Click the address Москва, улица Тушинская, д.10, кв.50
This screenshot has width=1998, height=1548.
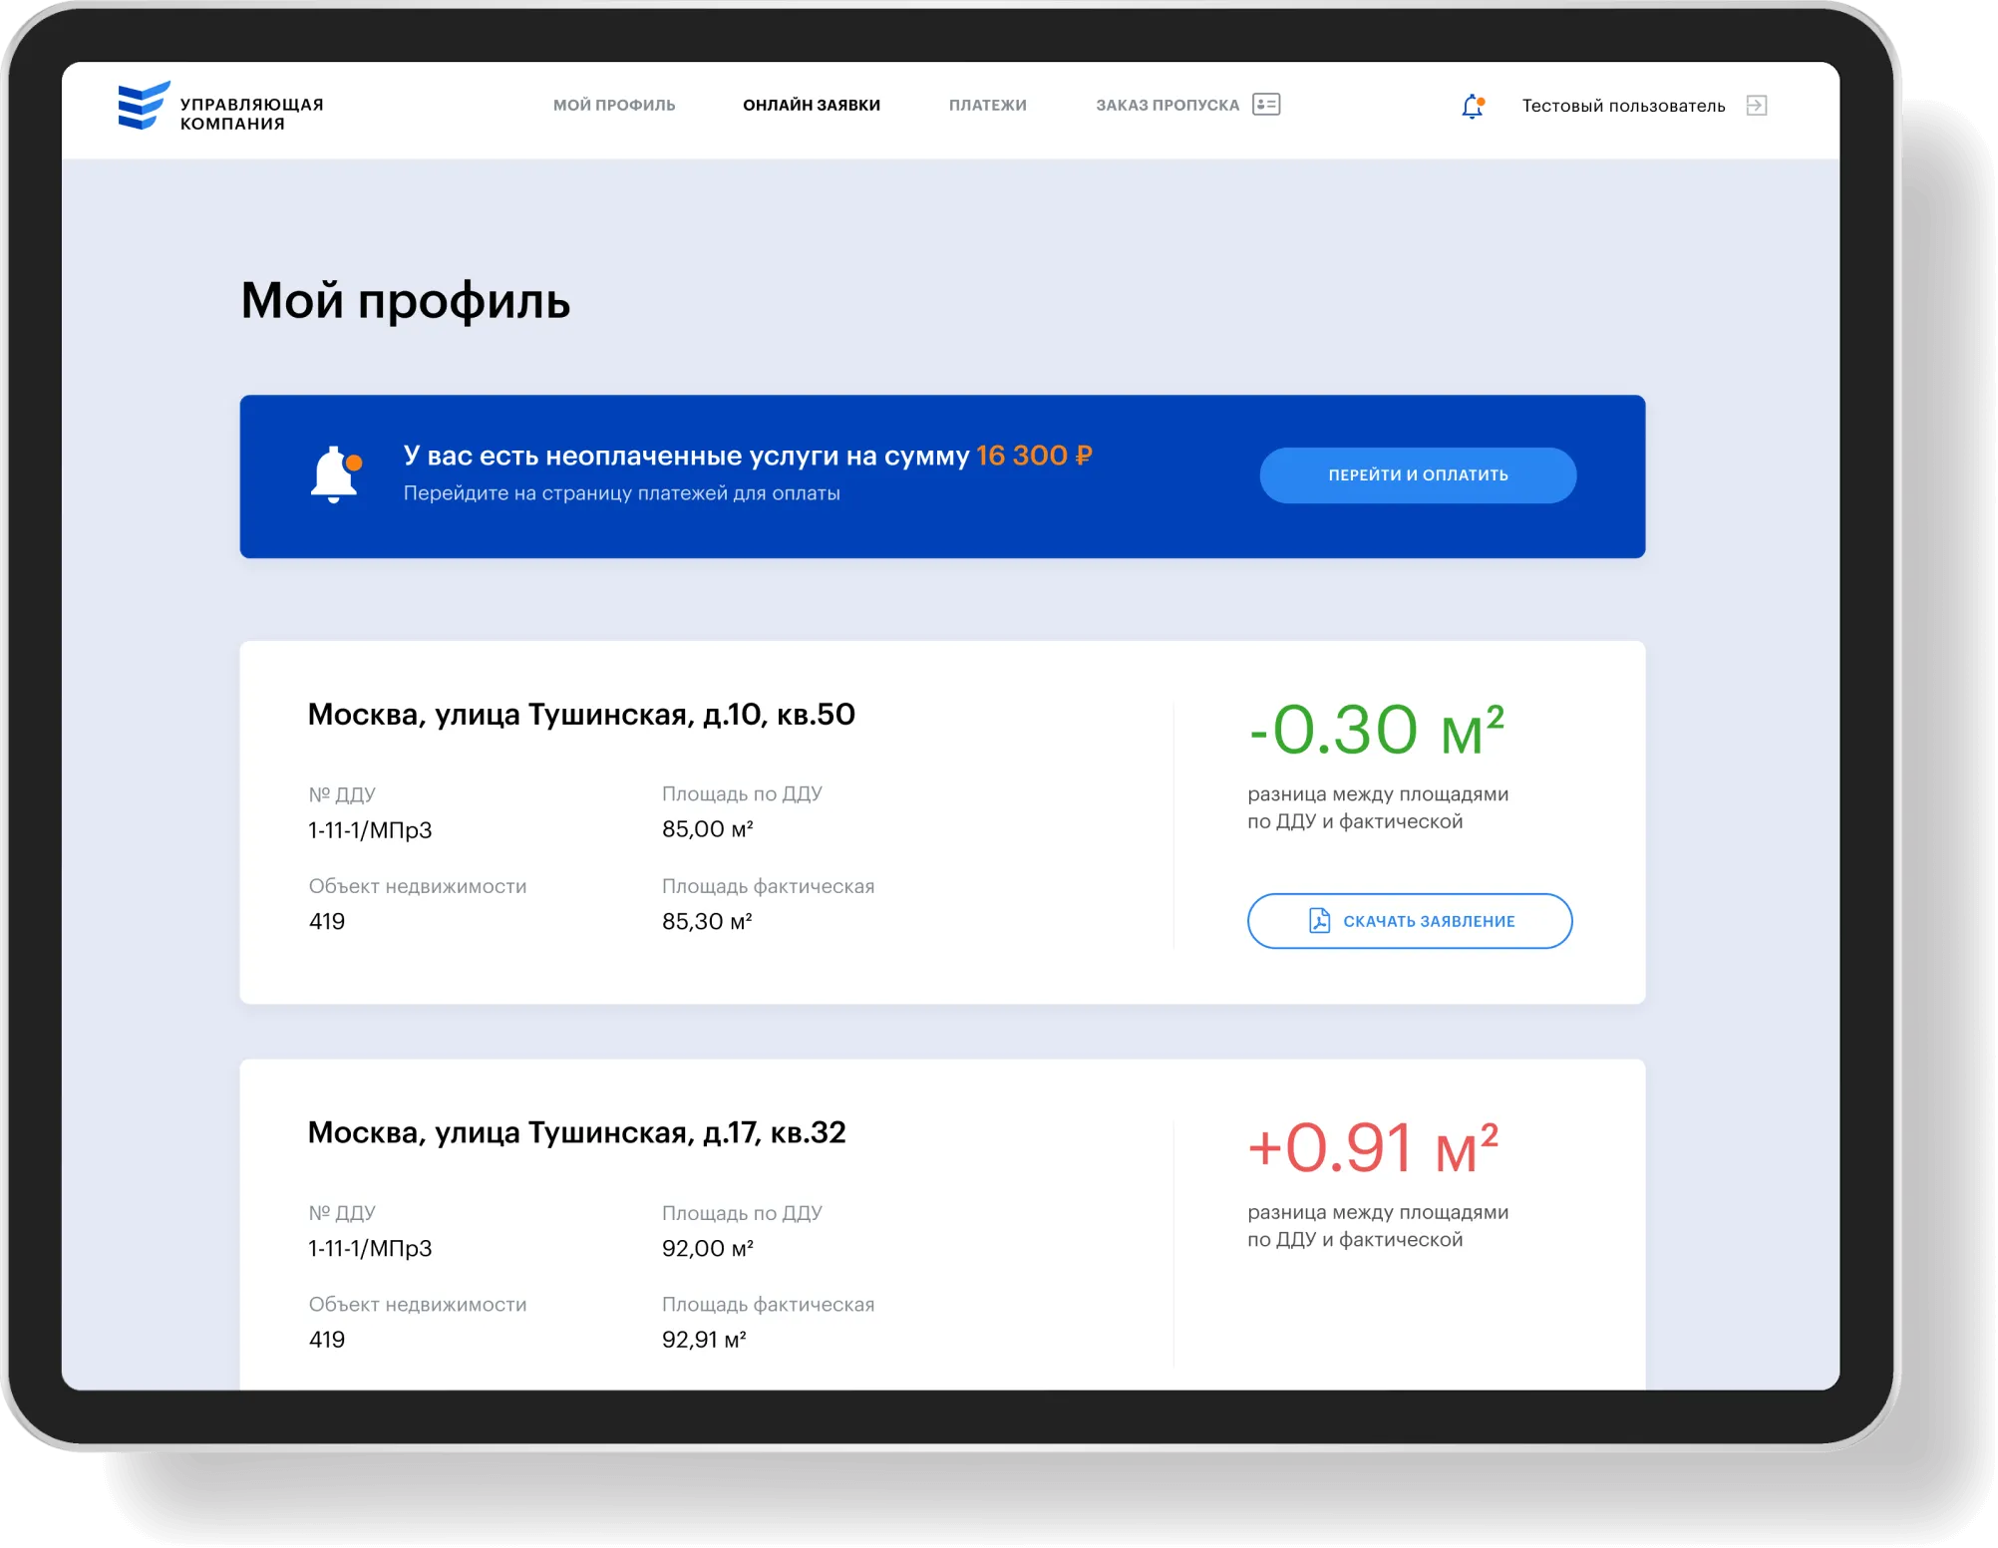[581, 715]
